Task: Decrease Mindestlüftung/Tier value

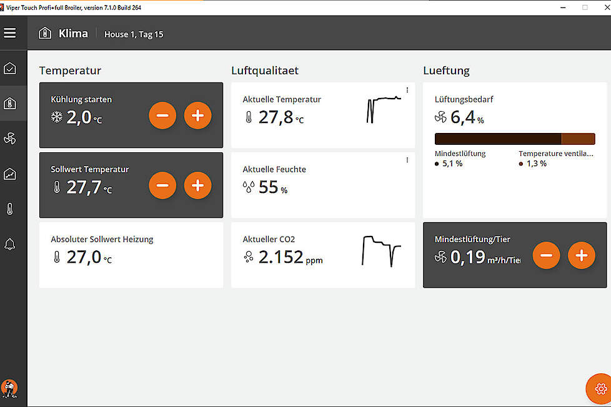Action: [546, 255]
